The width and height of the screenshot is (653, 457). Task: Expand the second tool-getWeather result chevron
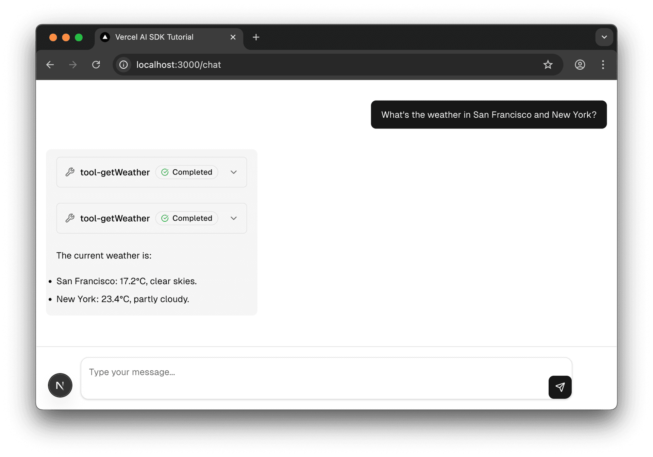[234, 218]
